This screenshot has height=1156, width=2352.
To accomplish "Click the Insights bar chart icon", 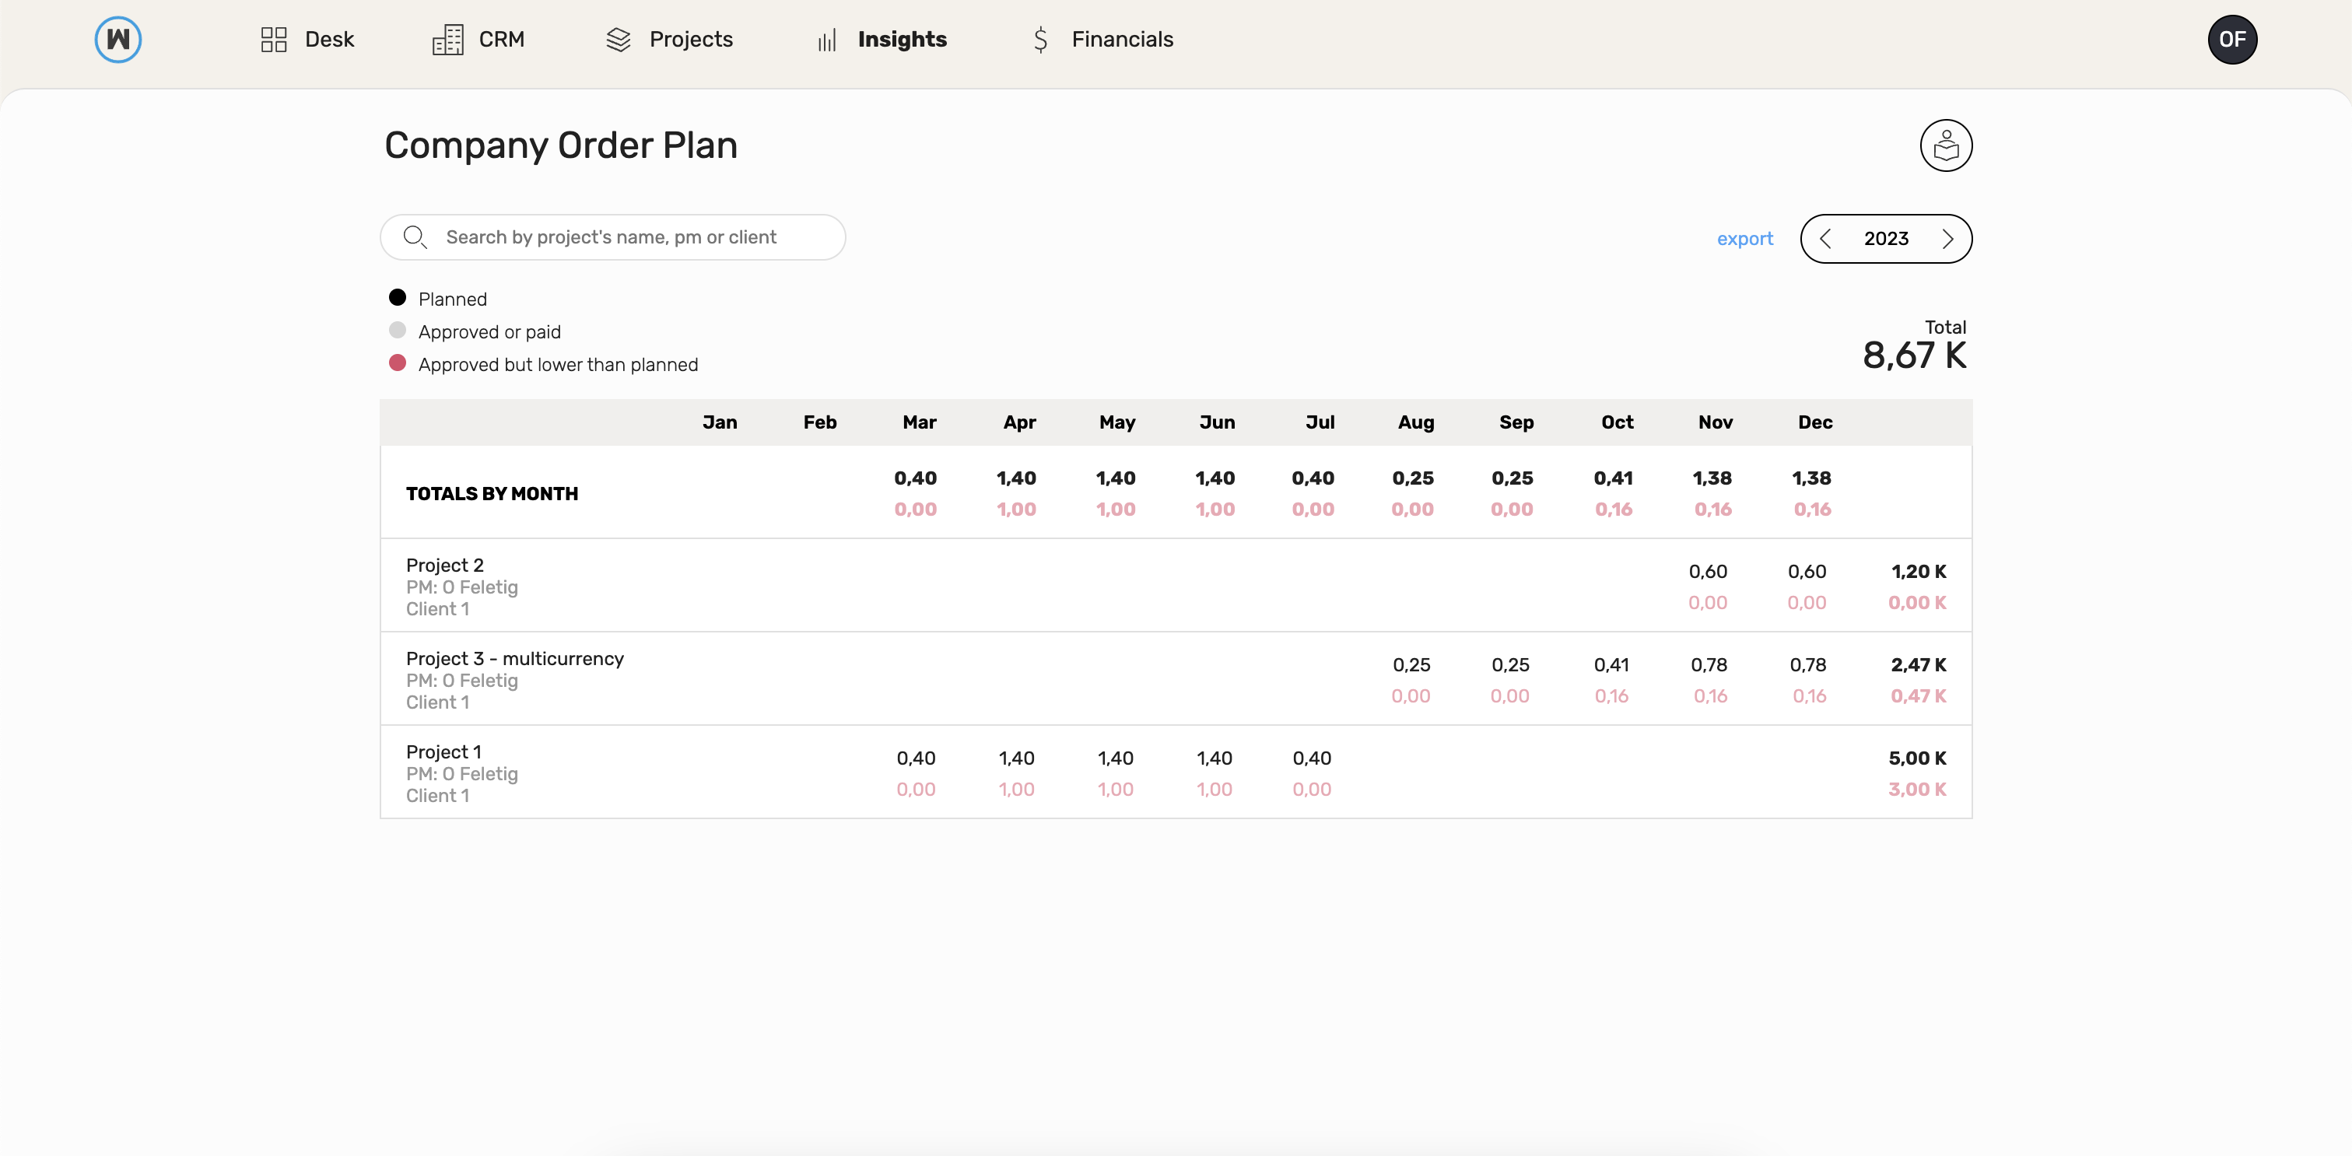I will 827,40.
